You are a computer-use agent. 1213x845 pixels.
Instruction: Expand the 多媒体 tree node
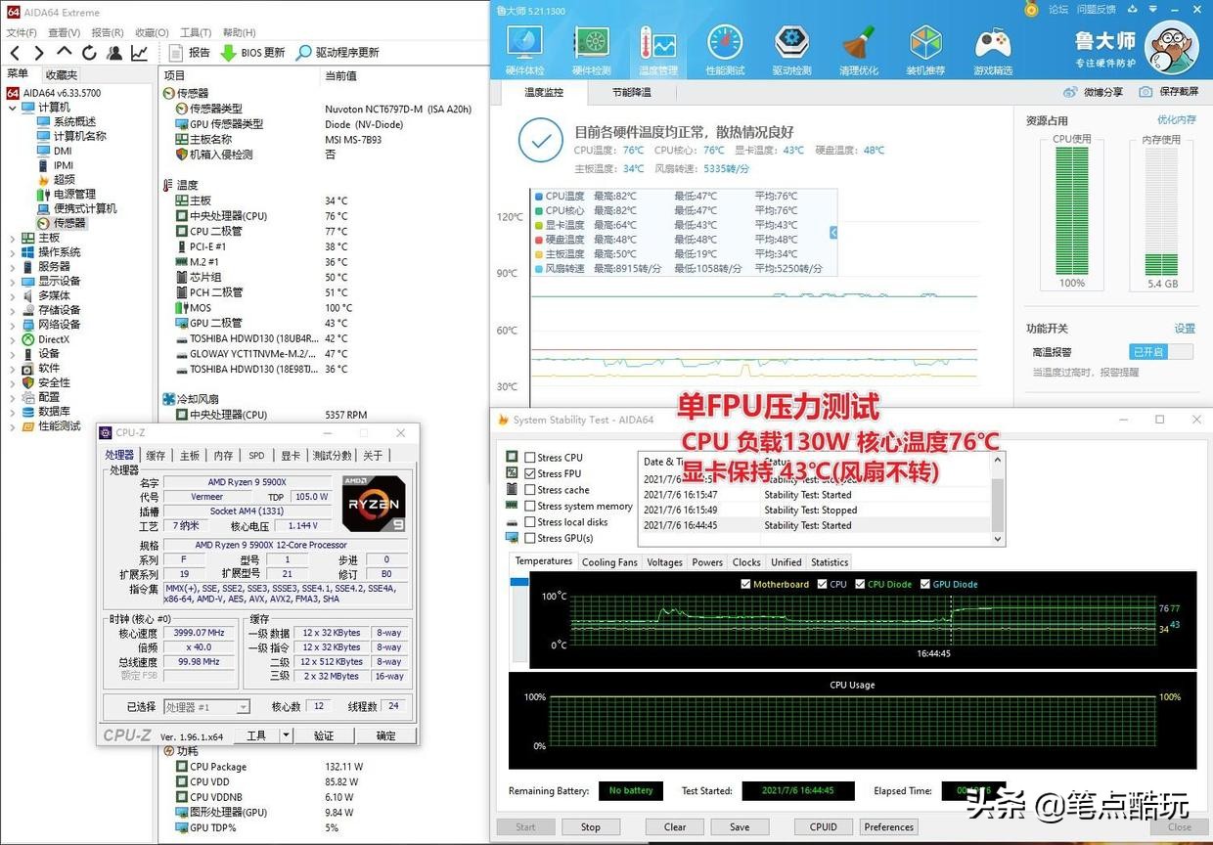[12, 295]
